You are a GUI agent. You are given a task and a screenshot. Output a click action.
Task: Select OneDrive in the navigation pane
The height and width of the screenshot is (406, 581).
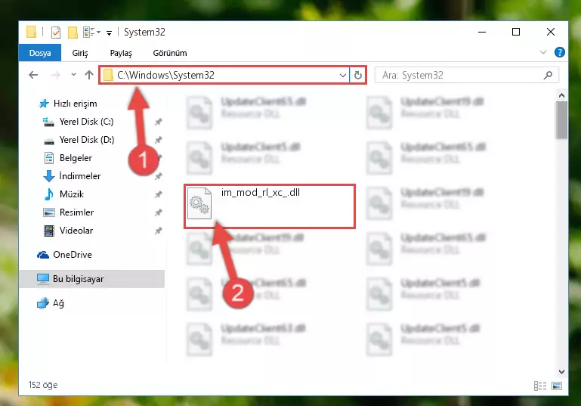point(73,255)
